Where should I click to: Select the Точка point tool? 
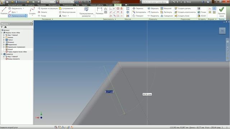click(42, 16)
